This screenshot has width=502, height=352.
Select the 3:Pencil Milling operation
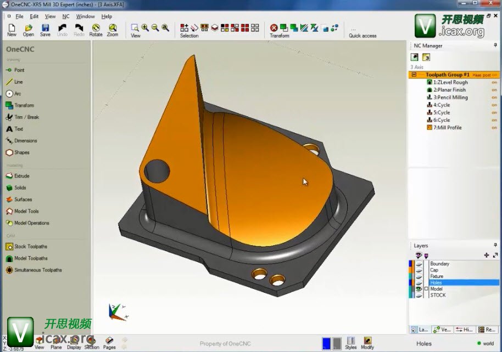(x=450, y=98)
